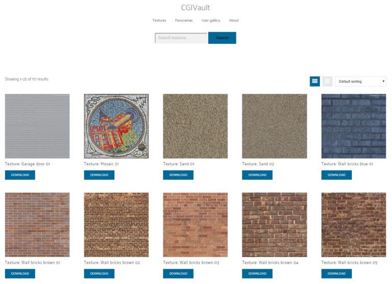
Task: Open the Panoramas menu item
Action: click(184, 20)
